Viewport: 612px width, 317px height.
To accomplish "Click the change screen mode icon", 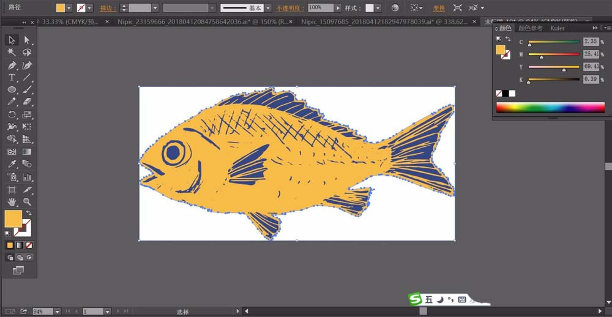I will 18,270.
